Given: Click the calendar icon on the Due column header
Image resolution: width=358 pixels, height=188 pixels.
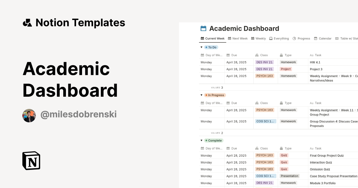Looking at the screenshot, I should [x=227, y=55].
